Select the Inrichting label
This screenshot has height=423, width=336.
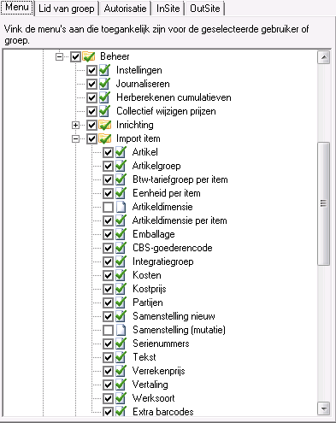point(135,125)
